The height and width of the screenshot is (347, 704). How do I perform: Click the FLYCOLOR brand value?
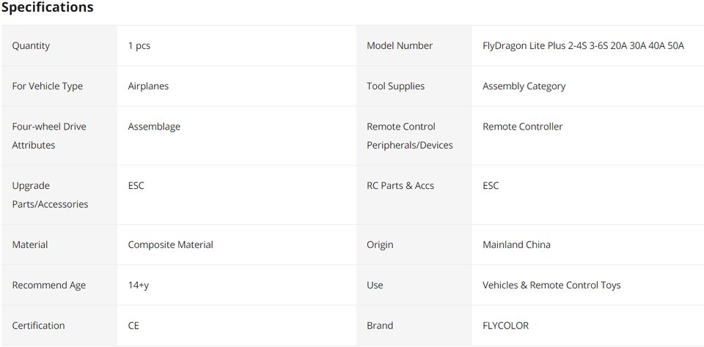tap(505, 325)
